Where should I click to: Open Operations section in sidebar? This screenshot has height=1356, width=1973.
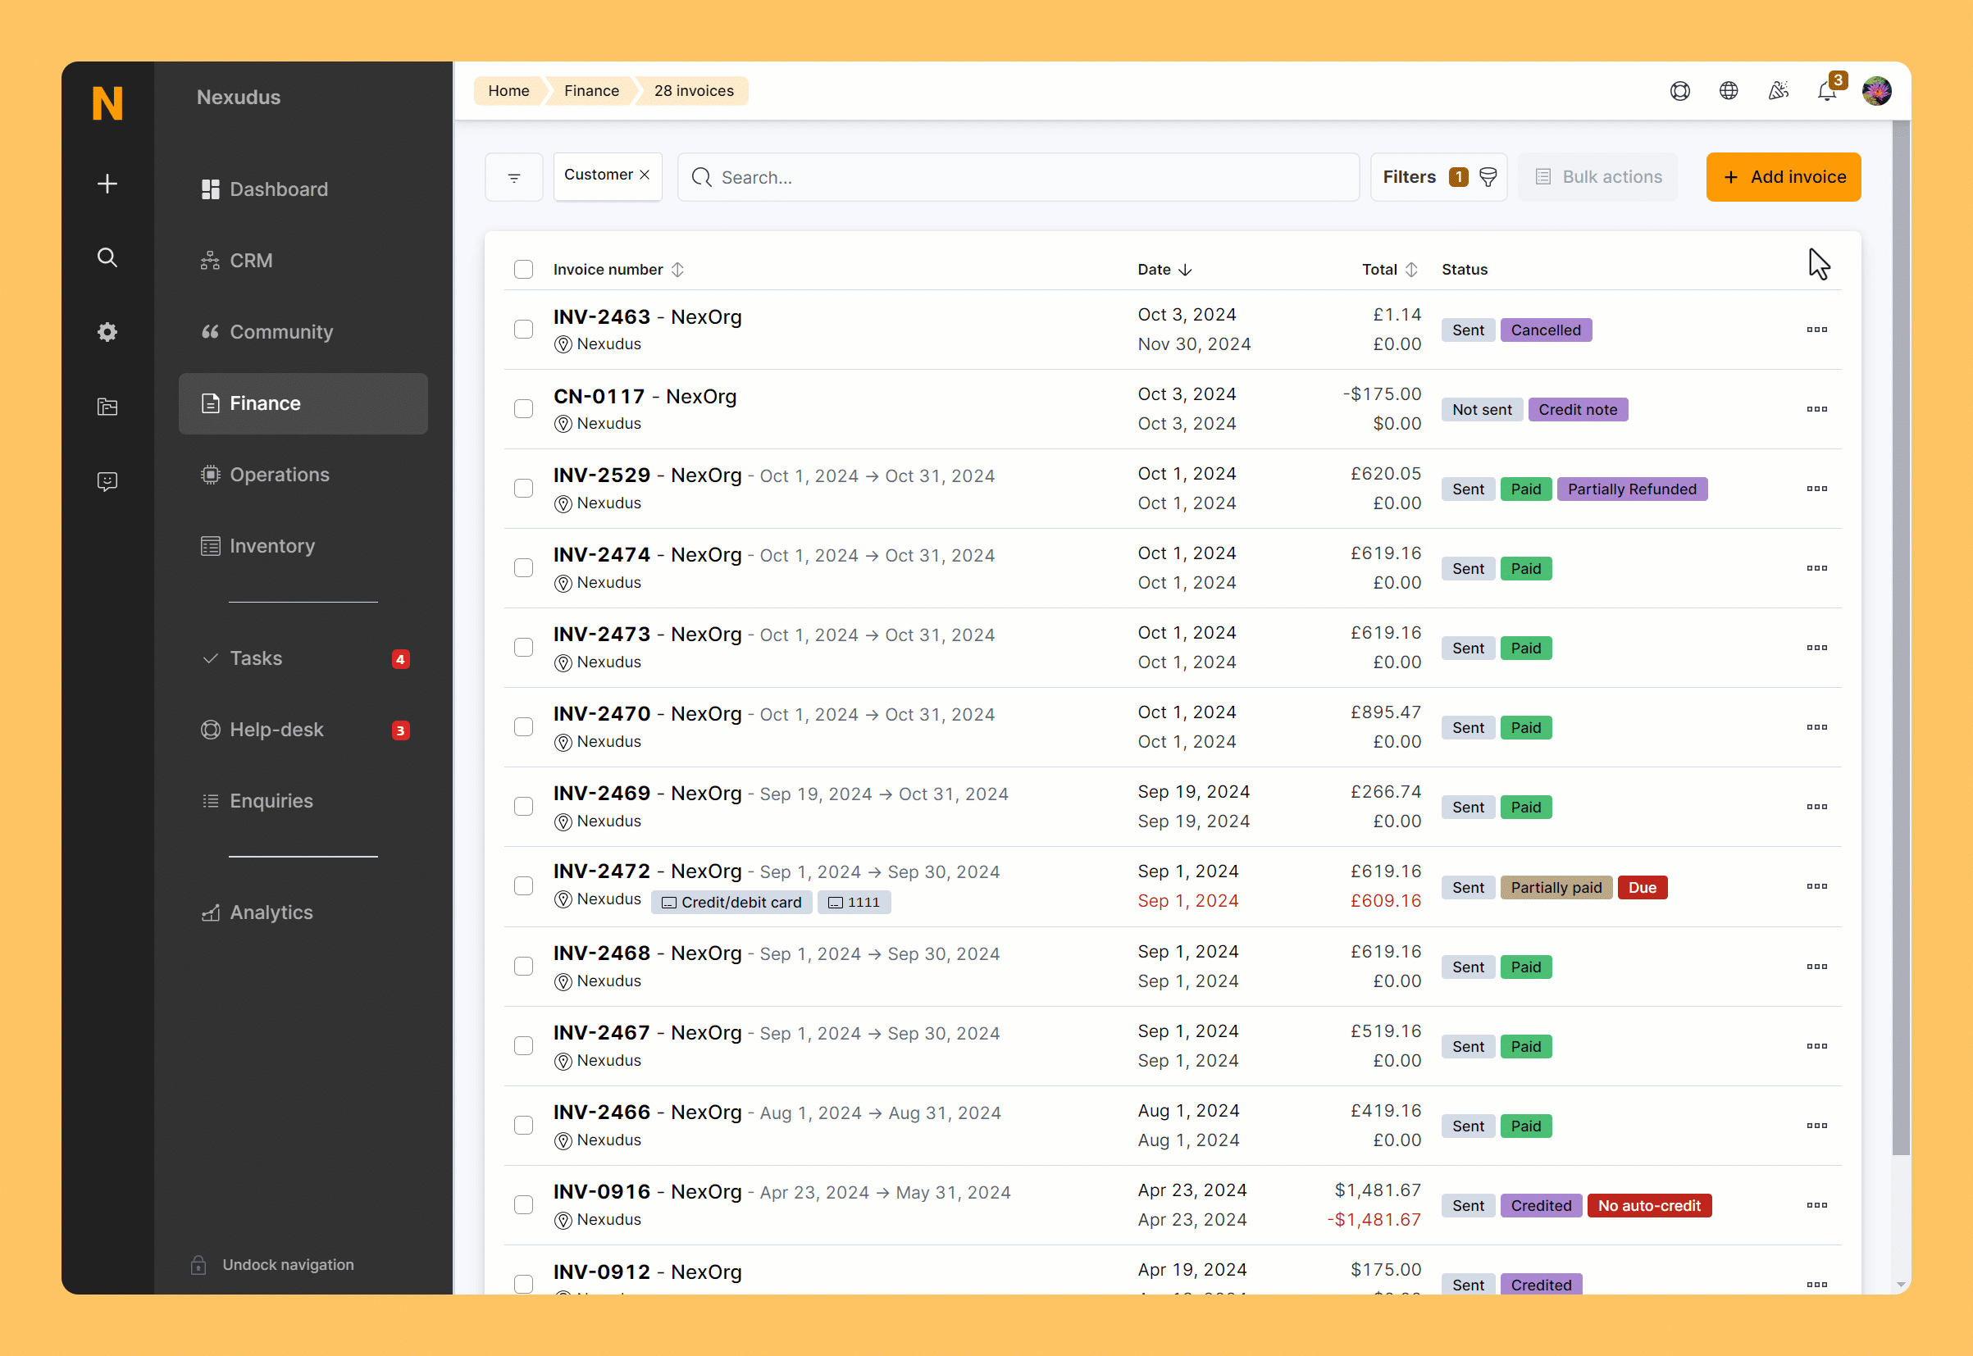tap(303, 475)
